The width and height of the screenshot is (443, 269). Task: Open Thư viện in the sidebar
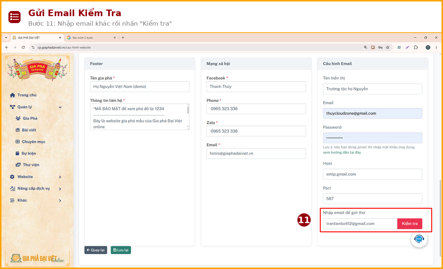[28, 165]
